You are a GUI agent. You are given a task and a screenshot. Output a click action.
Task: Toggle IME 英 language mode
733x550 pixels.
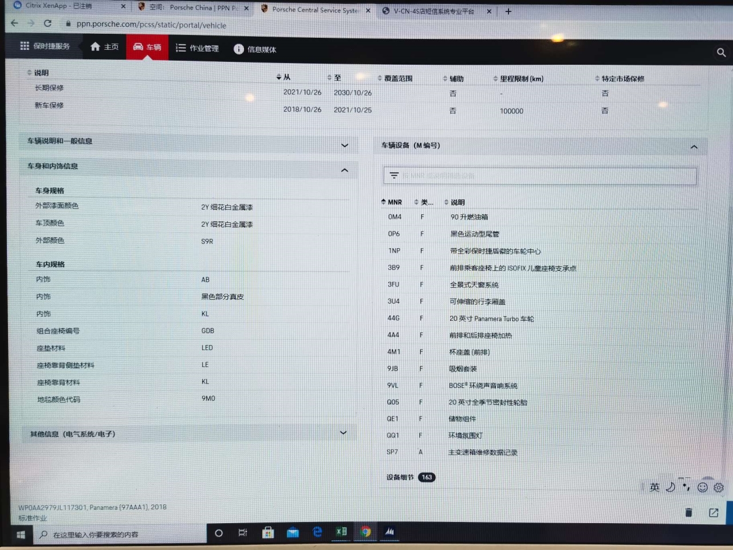655,487
